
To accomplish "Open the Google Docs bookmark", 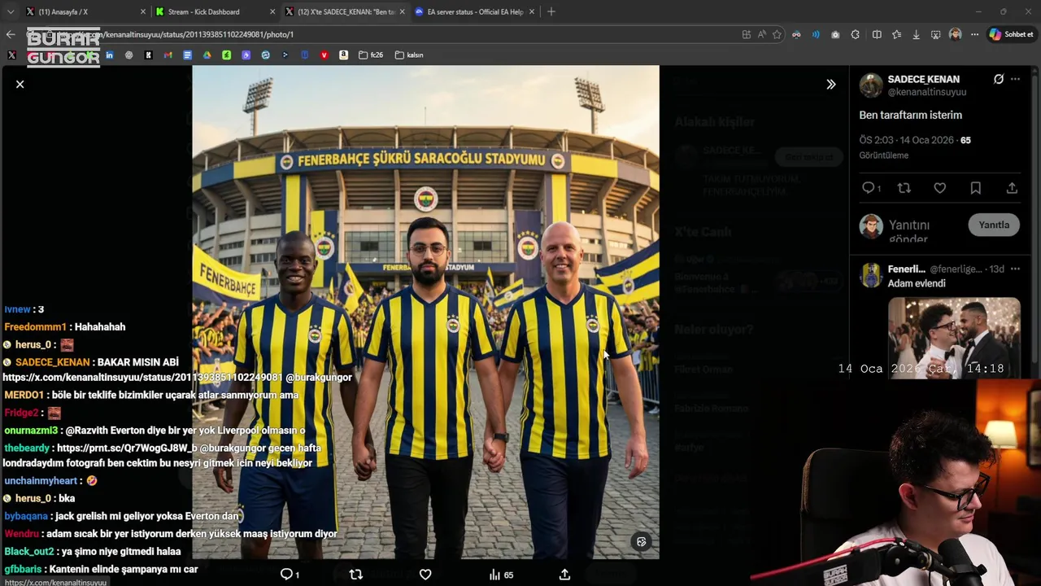I will [187, 55].
